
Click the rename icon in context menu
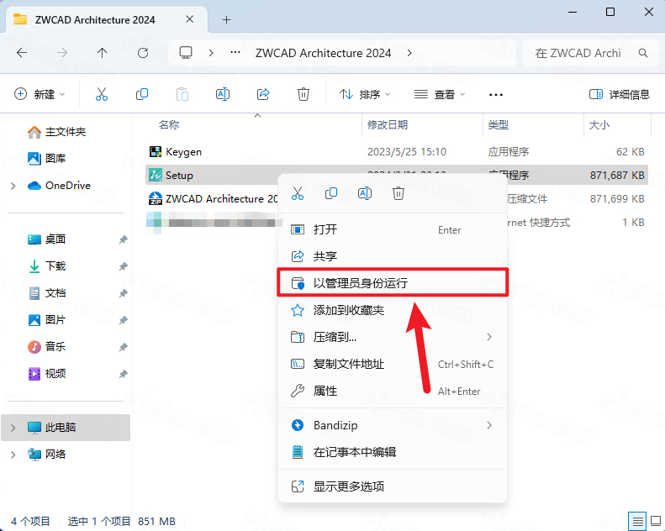pyautogui.click(x=365, y=193)
